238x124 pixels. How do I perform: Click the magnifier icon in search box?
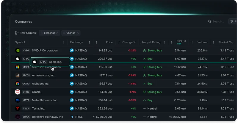[x=210, y=22]
